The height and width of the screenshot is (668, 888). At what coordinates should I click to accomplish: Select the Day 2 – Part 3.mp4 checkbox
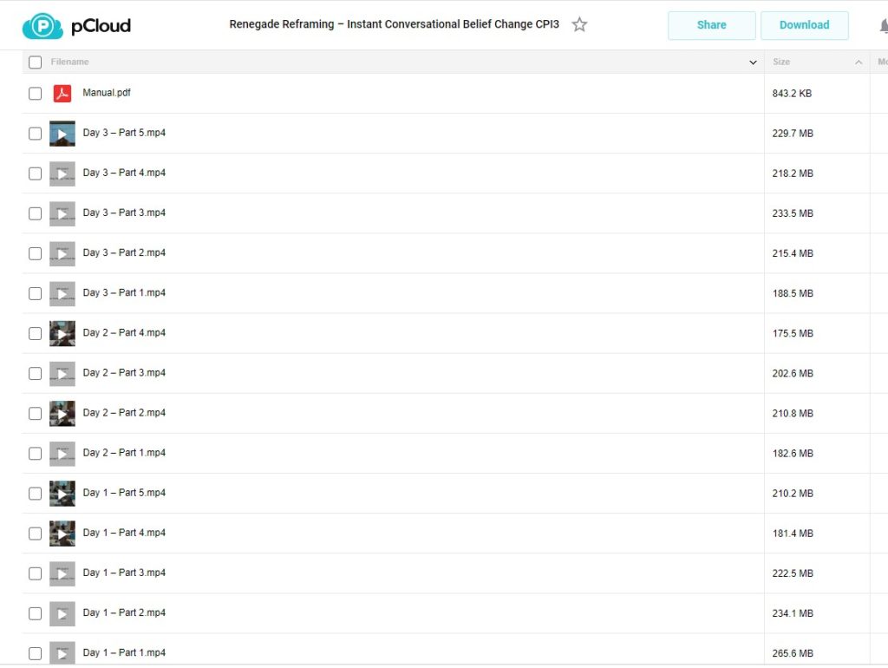click(x=35, y=373)
